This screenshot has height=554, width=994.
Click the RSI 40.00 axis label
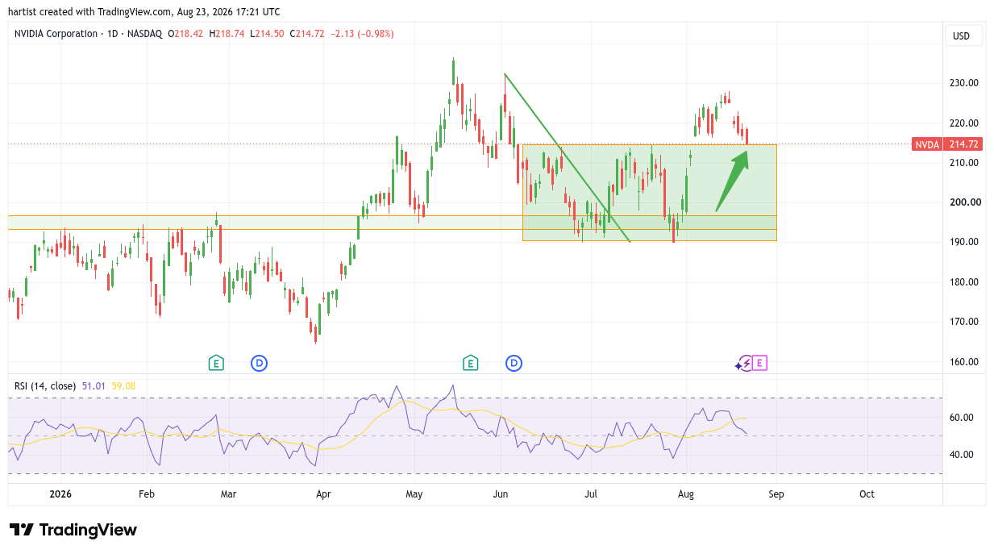coord(961,455)
